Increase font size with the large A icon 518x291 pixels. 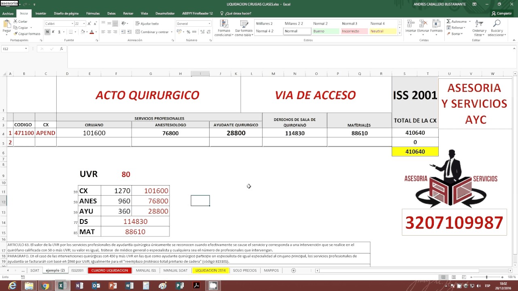point(89,23)
